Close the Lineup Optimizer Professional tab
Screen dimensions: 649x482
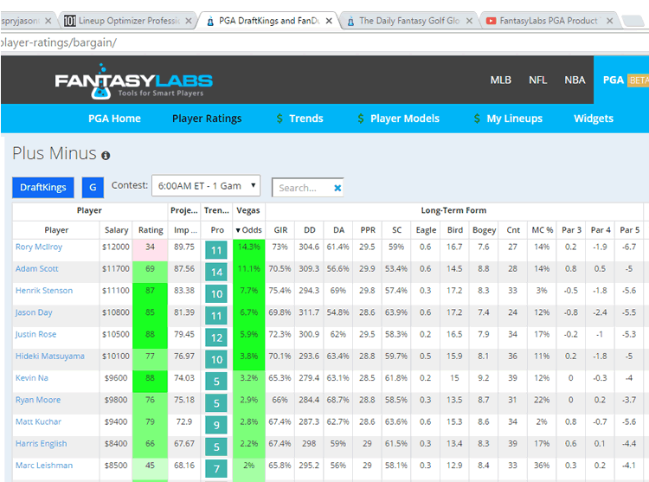(x=189, y=21)
